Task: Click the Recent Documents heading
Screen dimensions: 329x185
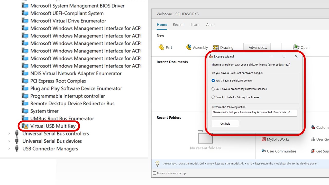Action: coord(172,62)
